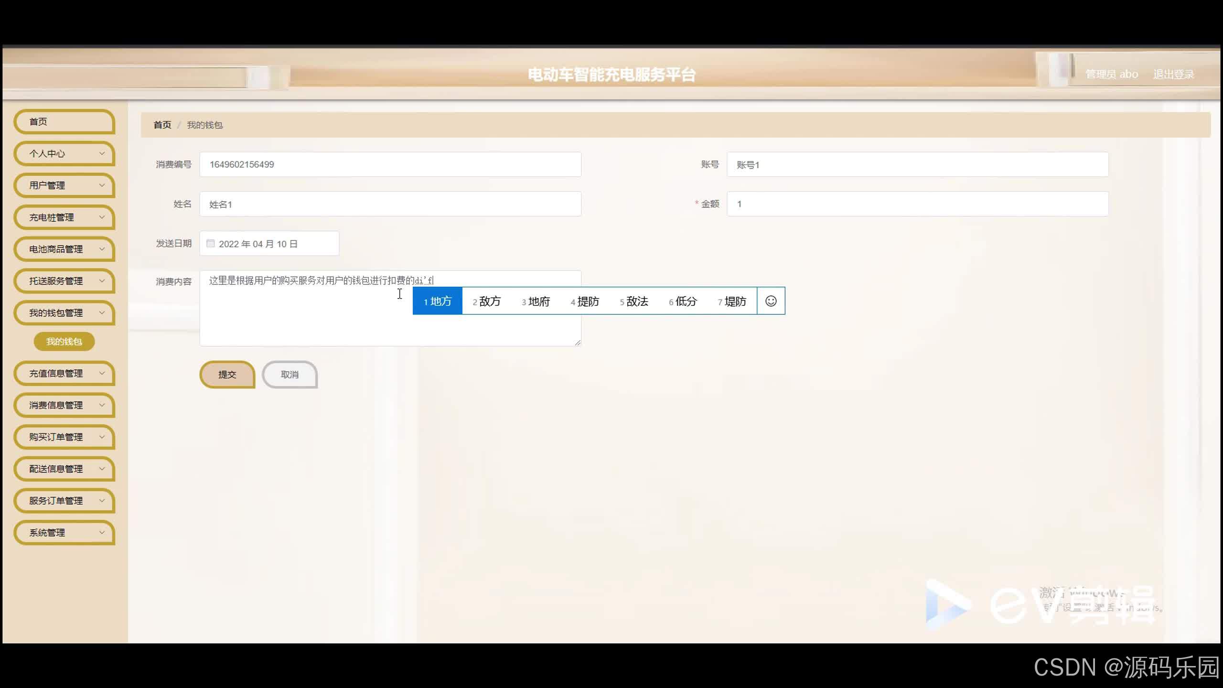
Task: Focus the 金额 amount input field
Action: (917, 204)
